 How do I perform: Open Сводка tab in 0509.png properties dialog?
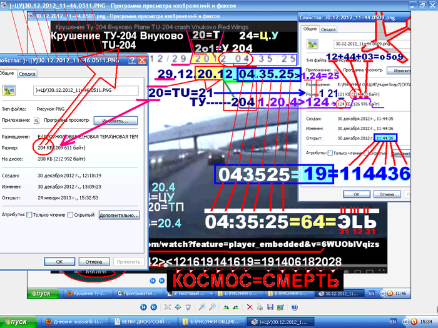pos(328,29)
